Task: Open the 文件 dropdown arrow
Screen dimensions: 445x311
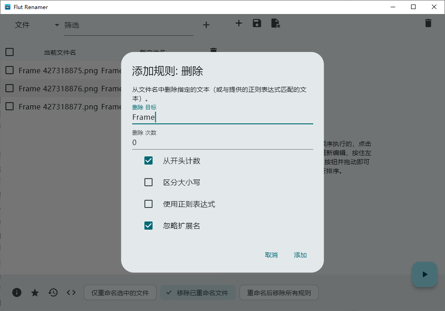Action: click(57, 25)
